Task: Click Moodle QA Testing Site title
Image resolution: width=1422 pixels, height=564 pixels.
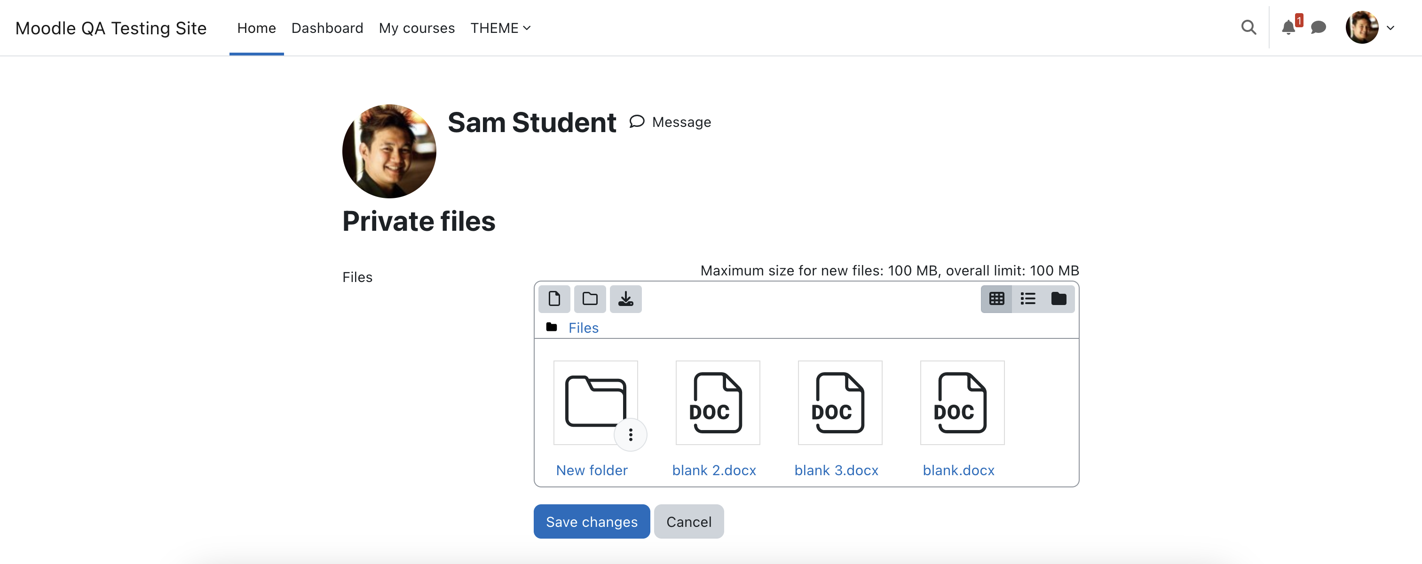Action: pyautogui.click(x=111, y=28)
